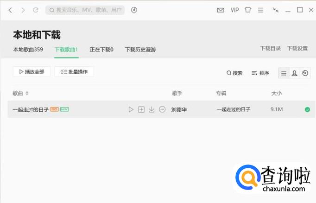The height and width of the screenshot is (203, 316).
Task: Switch to album view mode
Action: click(x=305, y=73)
